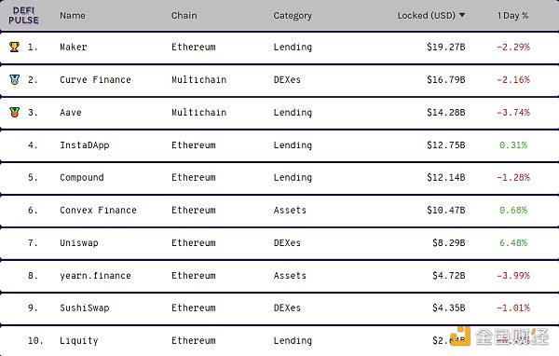Open the Convex Finance entry

[98, 210]
